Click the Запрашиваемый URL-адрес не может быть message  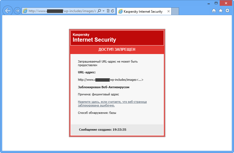[x=108, y=63]
